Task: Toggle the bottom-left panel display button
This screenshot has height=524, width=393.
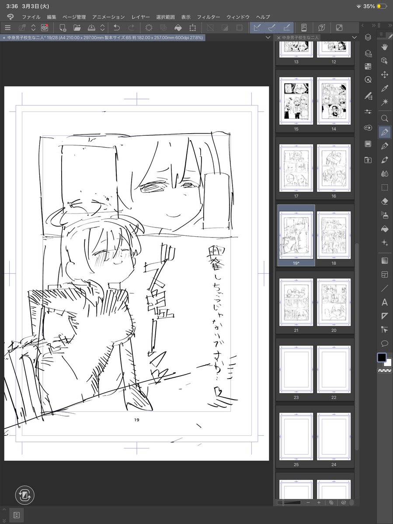Action: [x=16, y=515]
